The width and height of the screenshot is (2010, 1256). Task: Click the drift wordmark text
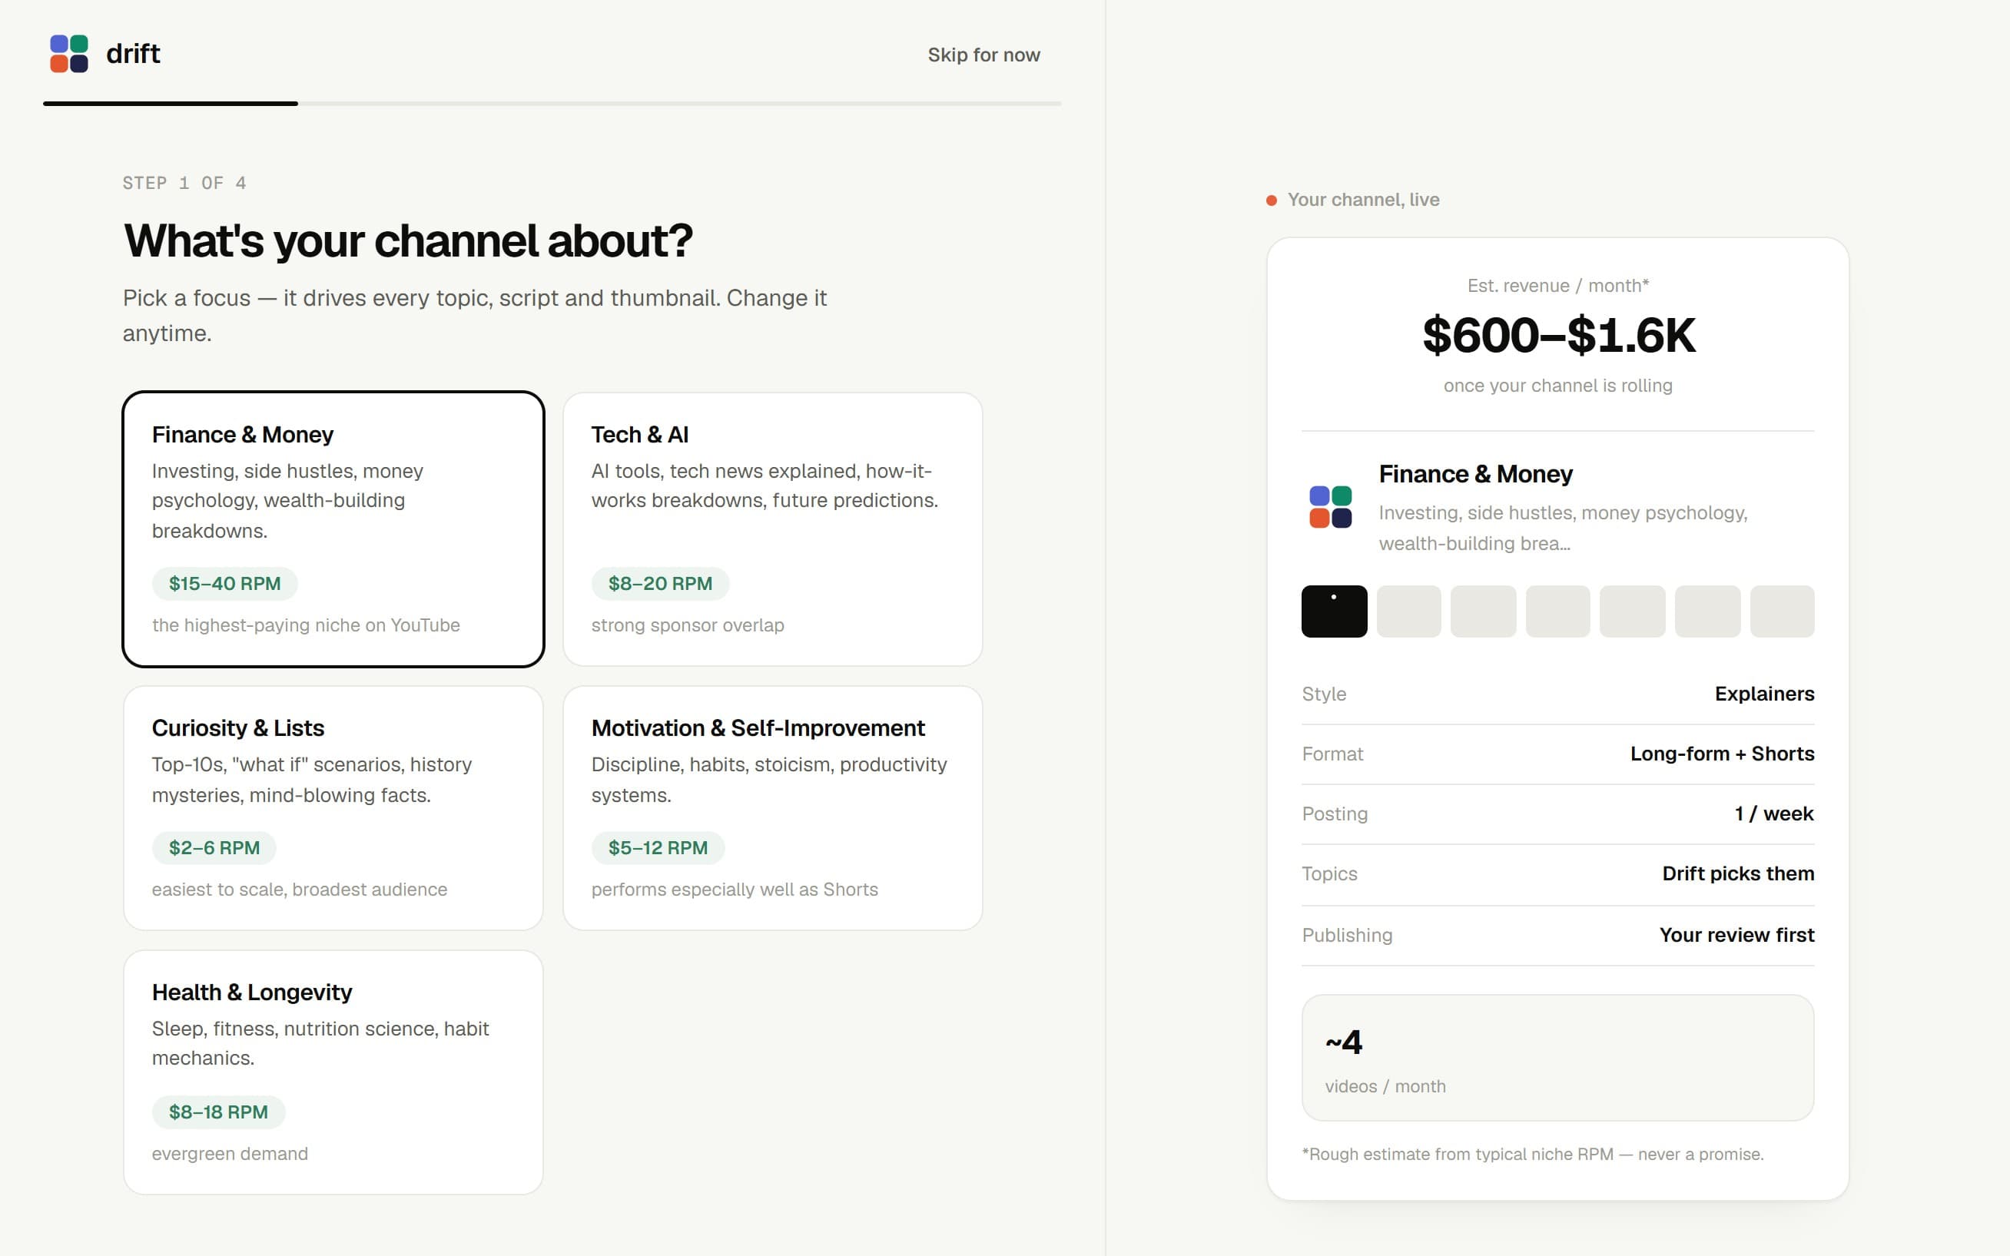click(x=133, y=54)
